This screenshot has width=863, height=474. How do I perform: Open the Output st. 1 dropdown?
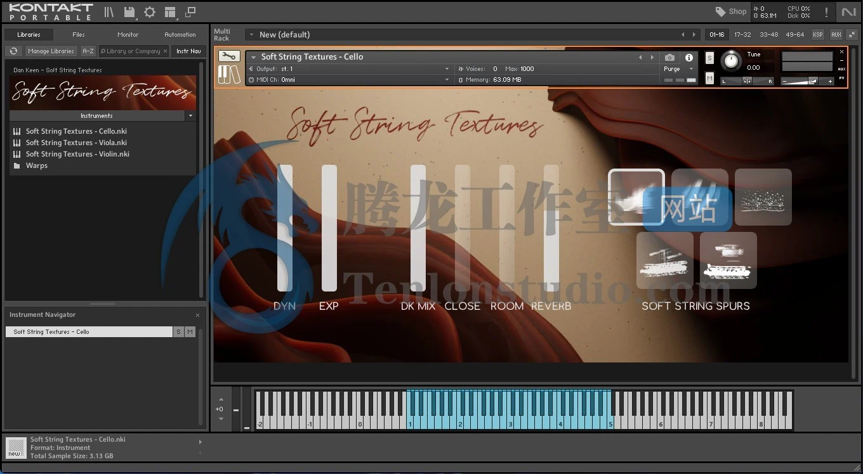350,69
